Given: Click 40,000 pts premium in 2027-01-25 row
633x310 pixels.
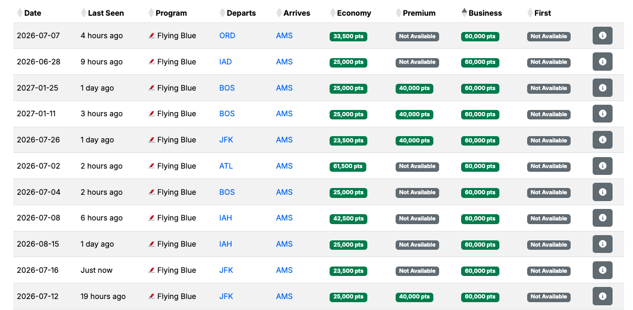Looking at the screenshot, I should [x=414, y=88].
